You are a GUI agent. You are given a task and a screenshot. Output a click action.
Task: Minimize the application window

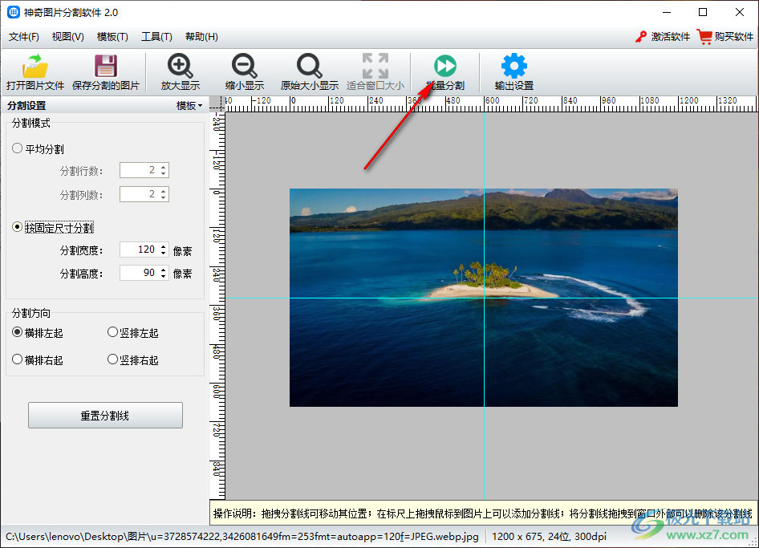click(667, 12)
